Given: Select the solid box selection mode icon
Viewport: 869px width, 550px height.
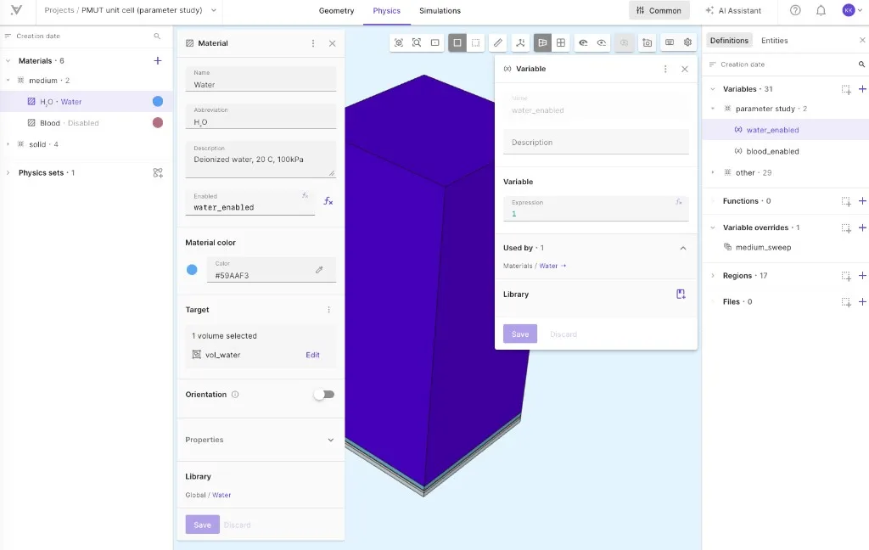Looking at the screenshot, I should coord(457,42).
